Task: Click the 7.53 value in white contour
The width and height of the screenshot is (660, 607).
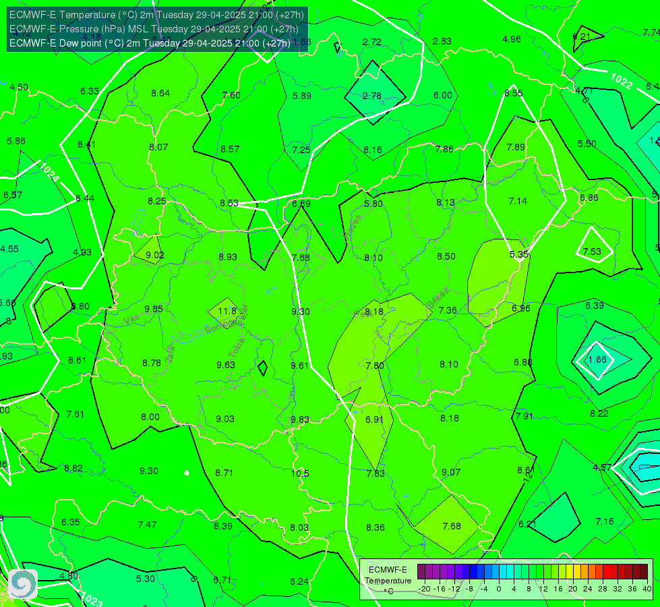Action: [x=592, y=252]
